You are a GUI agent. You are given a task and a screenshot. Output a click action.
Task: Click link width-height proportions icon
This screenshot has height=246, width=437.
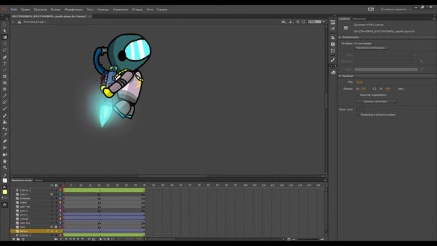click(x=374, y=89)
